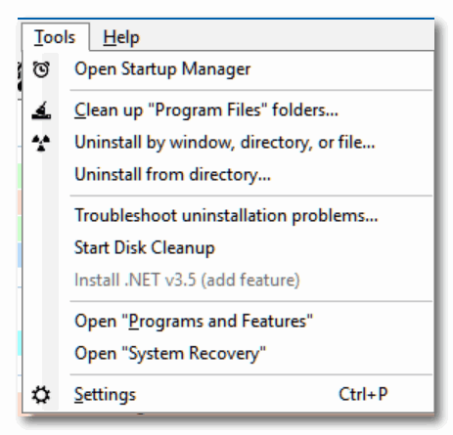453x435 pixels.
Task: Collapse the Tools menu header
Action: [x=55, y=37]
